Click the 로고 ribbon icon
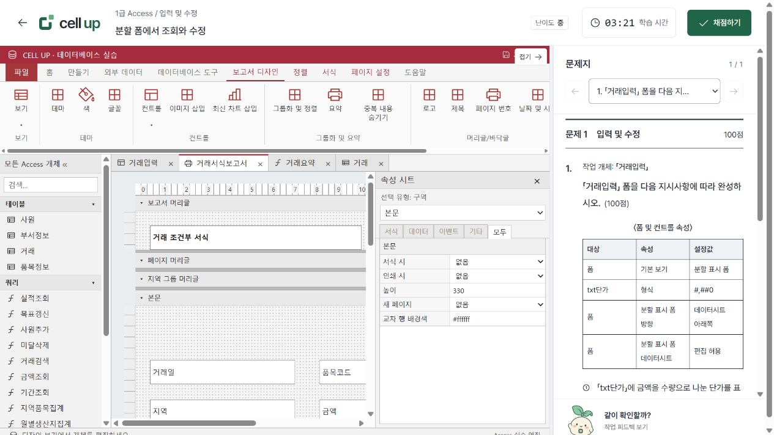This screenshot has height=435, width=774. click(x=430, y=95)
